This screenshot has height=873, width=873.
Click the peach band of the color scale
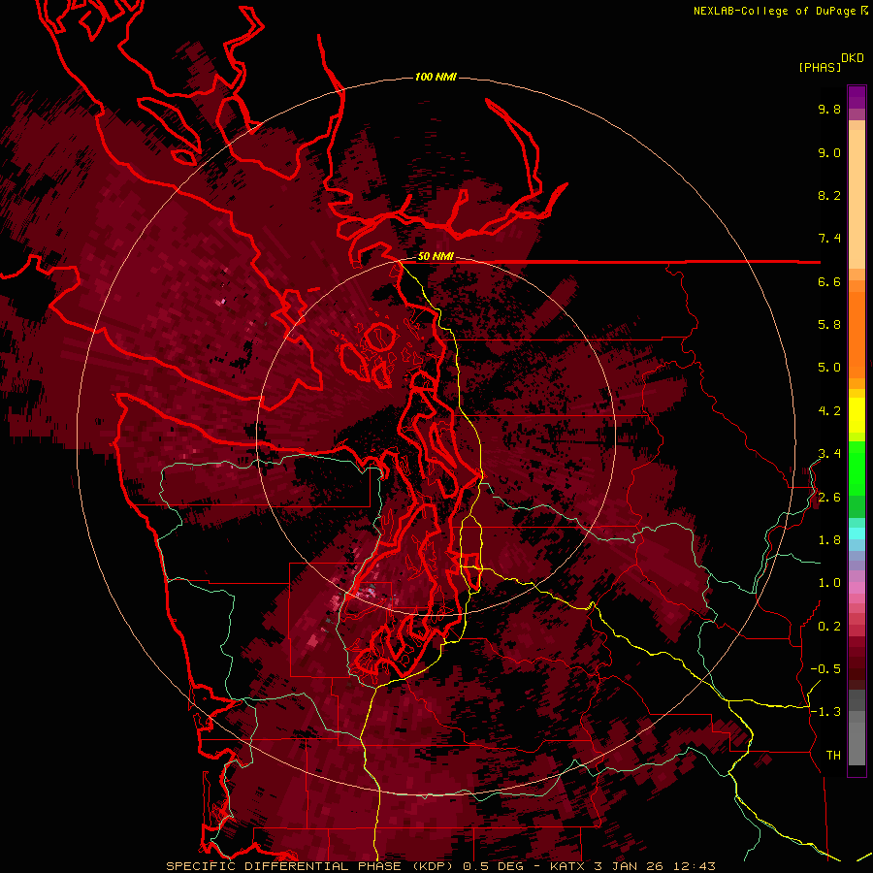point(857,201)
